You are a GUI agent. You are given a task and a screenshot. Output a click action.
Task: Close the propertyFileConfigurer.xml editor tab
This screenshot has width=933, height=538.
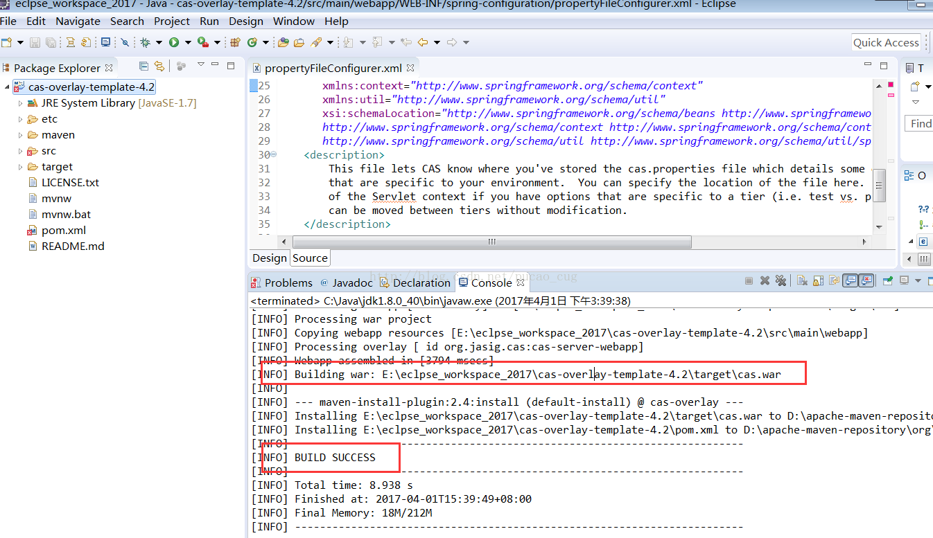click(x=410, y=68)
